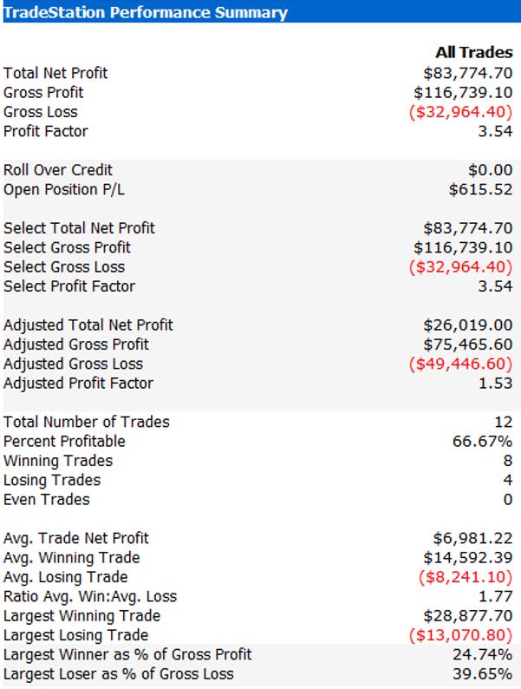Click the Total Net Profit label
This screenshot has height=689, width=521.
[55, 73]
